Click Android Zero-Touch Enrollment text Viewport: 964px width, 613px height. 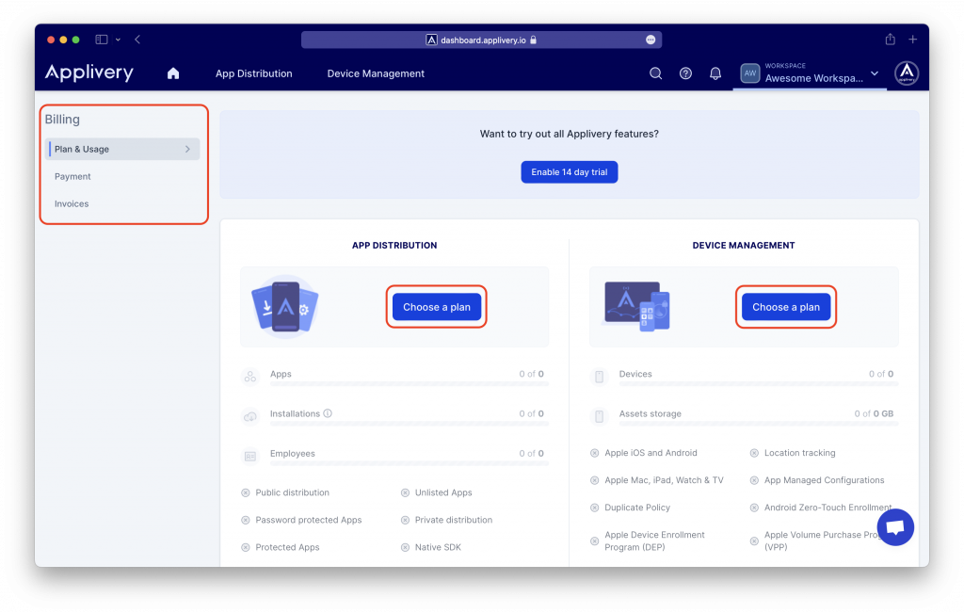(827, 508)
